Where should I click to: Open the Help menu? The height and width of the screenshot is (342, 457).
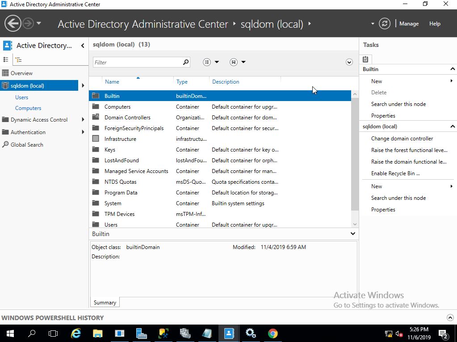(435, 24)
